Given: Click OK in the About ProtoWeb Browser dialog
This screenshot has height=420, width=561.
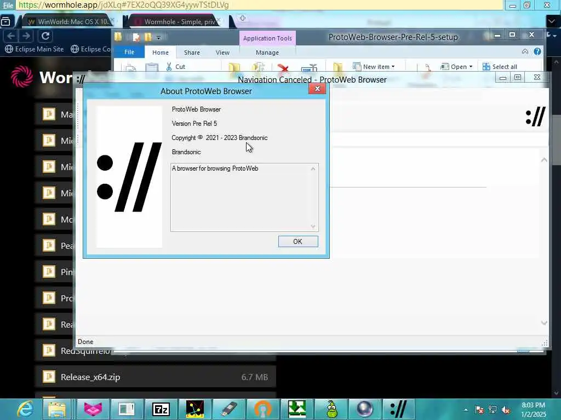Looking at the screenshot, I should (298, 241).
